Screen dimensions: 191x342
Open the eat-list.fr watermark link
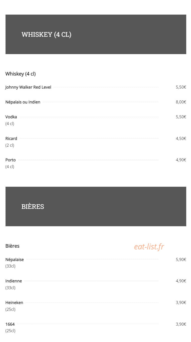click(149, 247)
